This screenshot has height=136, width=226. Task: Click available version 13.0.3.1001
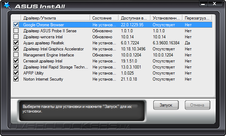[131, 67]
